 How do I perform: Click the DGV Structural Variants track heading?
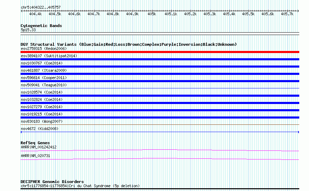click(129, 44)
